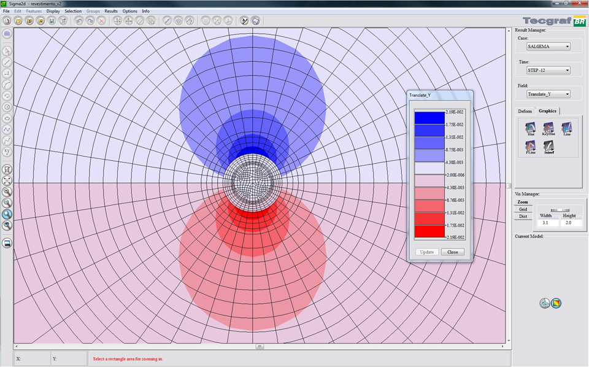Select the arrow pointer tool in left toolbar

tap(7, 51)
